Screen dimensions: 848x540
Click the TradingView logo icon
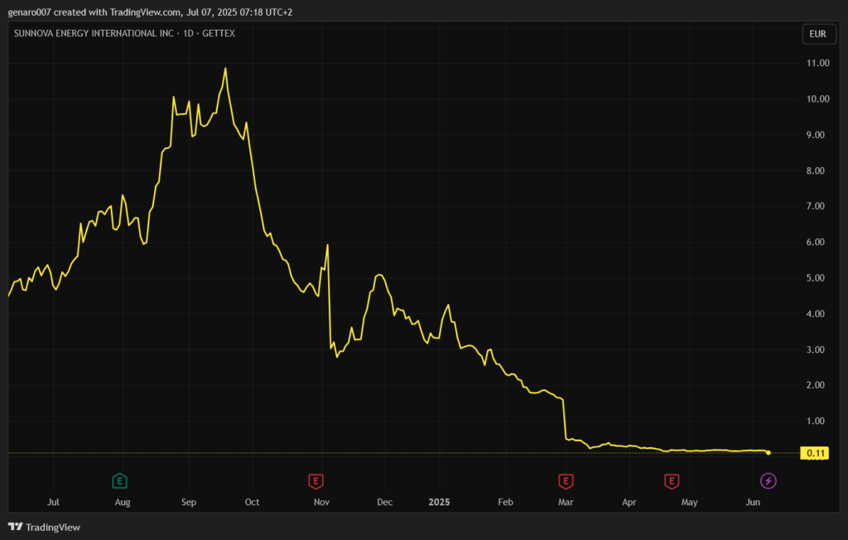coord(15,527)
